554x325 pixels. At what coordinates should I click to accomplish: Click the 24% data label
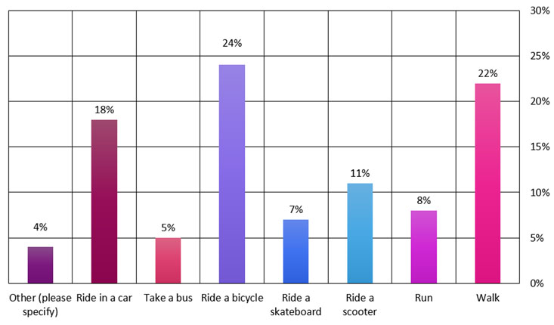232,43
